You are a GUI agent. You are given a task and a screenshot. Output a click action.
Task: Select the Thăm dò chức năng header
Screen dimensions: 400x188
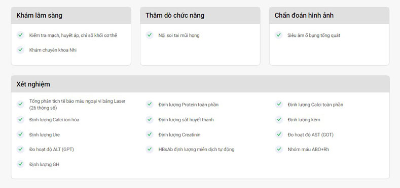[200, 16]
